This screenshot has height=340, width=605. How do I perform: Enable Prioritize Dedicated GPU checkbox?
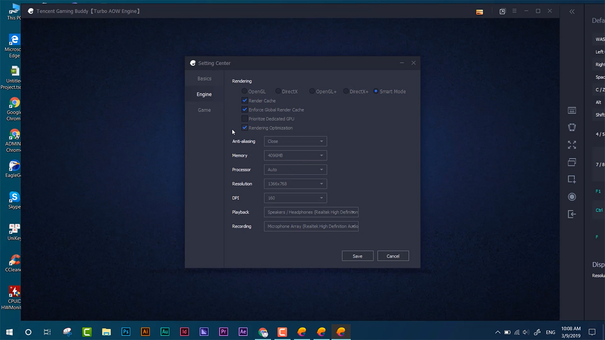pos(244,119)
